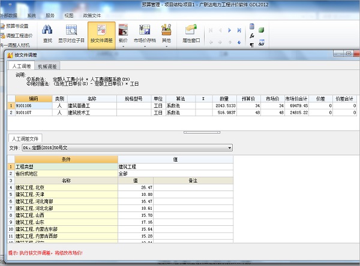Click the fx formula icon
The width and height of the screenshot is (360, 266).
point(252,36)
